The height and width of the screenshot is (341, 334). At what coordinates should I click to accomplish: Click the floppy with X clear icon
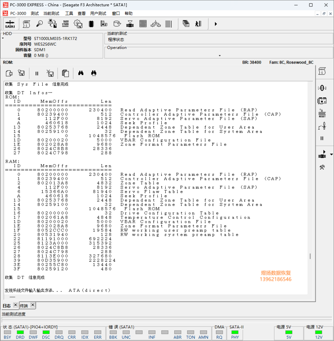click(50, 73)
